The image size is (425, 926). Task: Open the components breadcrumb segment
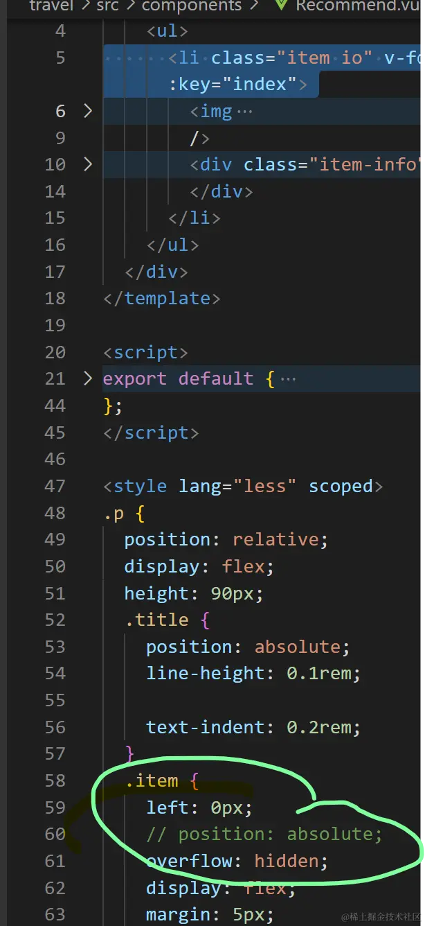[x=191, y=6]
